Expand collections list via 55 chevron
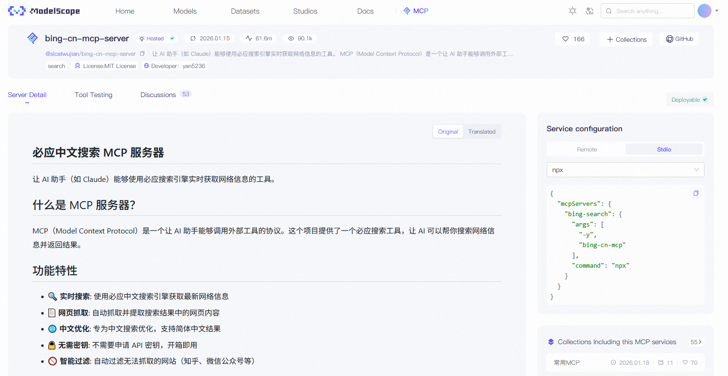Viewport: 728px width, 376px height. (696, 342)
